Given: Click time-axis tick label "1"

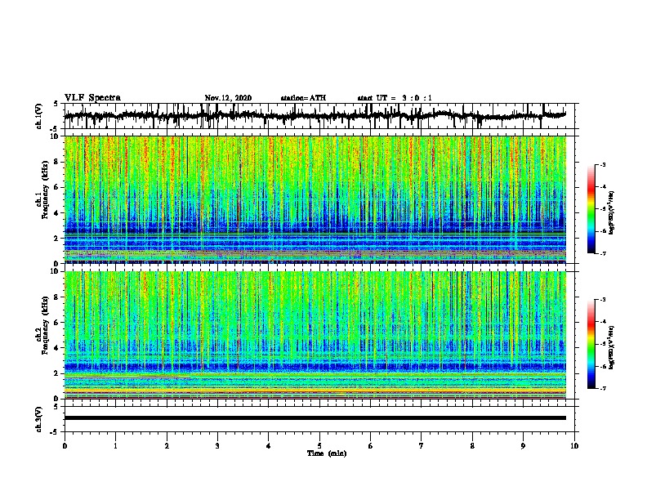Looking at the screenshot, I should [x=115, y=445].
